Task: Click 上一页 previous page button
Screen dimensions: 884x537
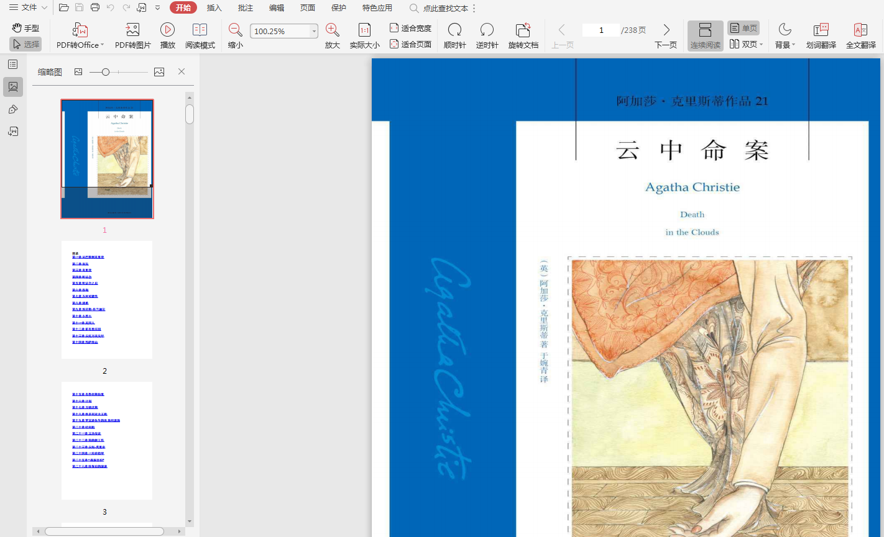Action: (x=562, y=35)
